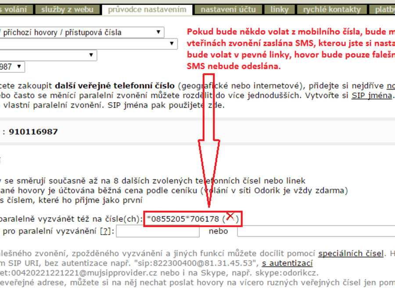
Task: Open the number dropdown ending in 987
Action: click(x=12, y=67)
